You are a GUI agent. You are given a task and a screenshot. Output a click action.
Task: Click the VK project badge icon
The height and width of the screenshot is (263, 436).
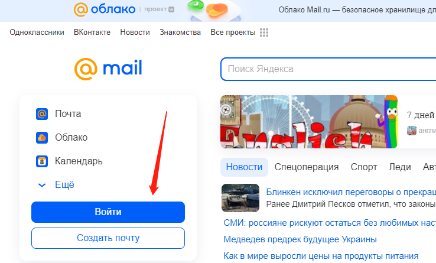171,9
